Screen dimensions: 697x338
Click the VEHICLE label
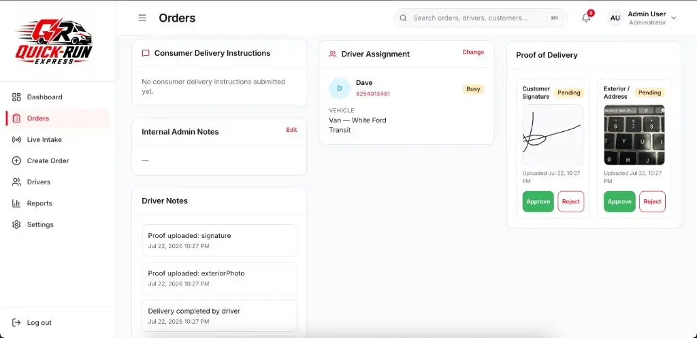click(342, 110)
